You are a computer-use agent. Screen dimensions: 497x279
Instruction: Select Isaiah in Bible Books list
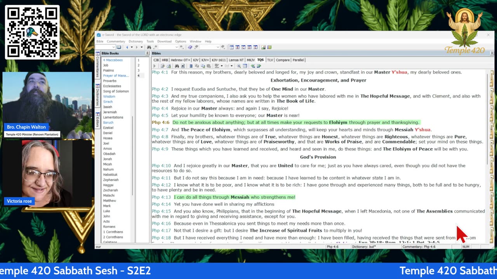pos(108,107)
